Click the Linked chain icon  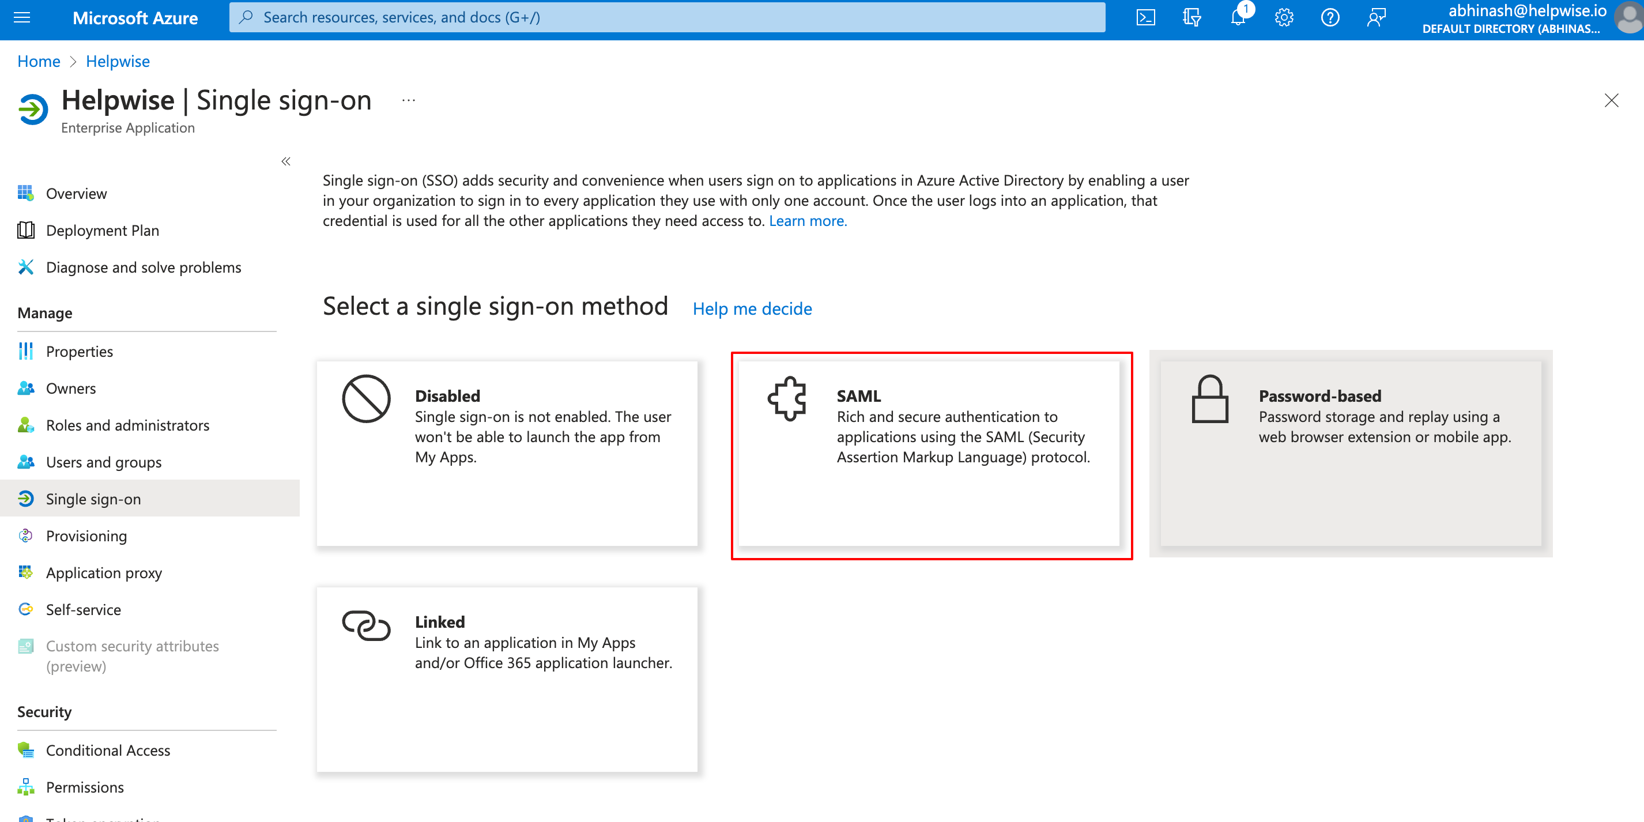(367, 625)
